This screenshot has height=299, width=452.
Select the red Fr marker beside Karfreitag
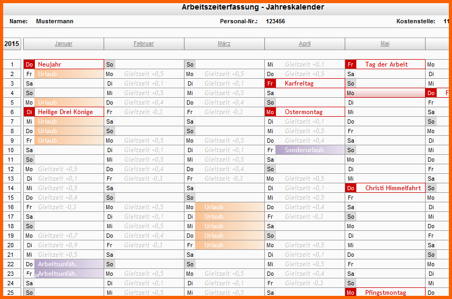pyautogui.click(x=270, y=83)
